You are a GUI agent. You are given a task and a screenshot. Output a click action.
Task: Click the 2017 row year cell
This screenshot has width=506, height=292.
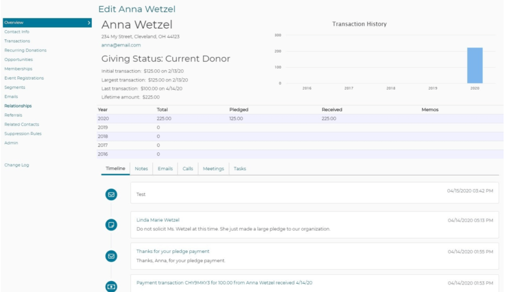point(103,145)
